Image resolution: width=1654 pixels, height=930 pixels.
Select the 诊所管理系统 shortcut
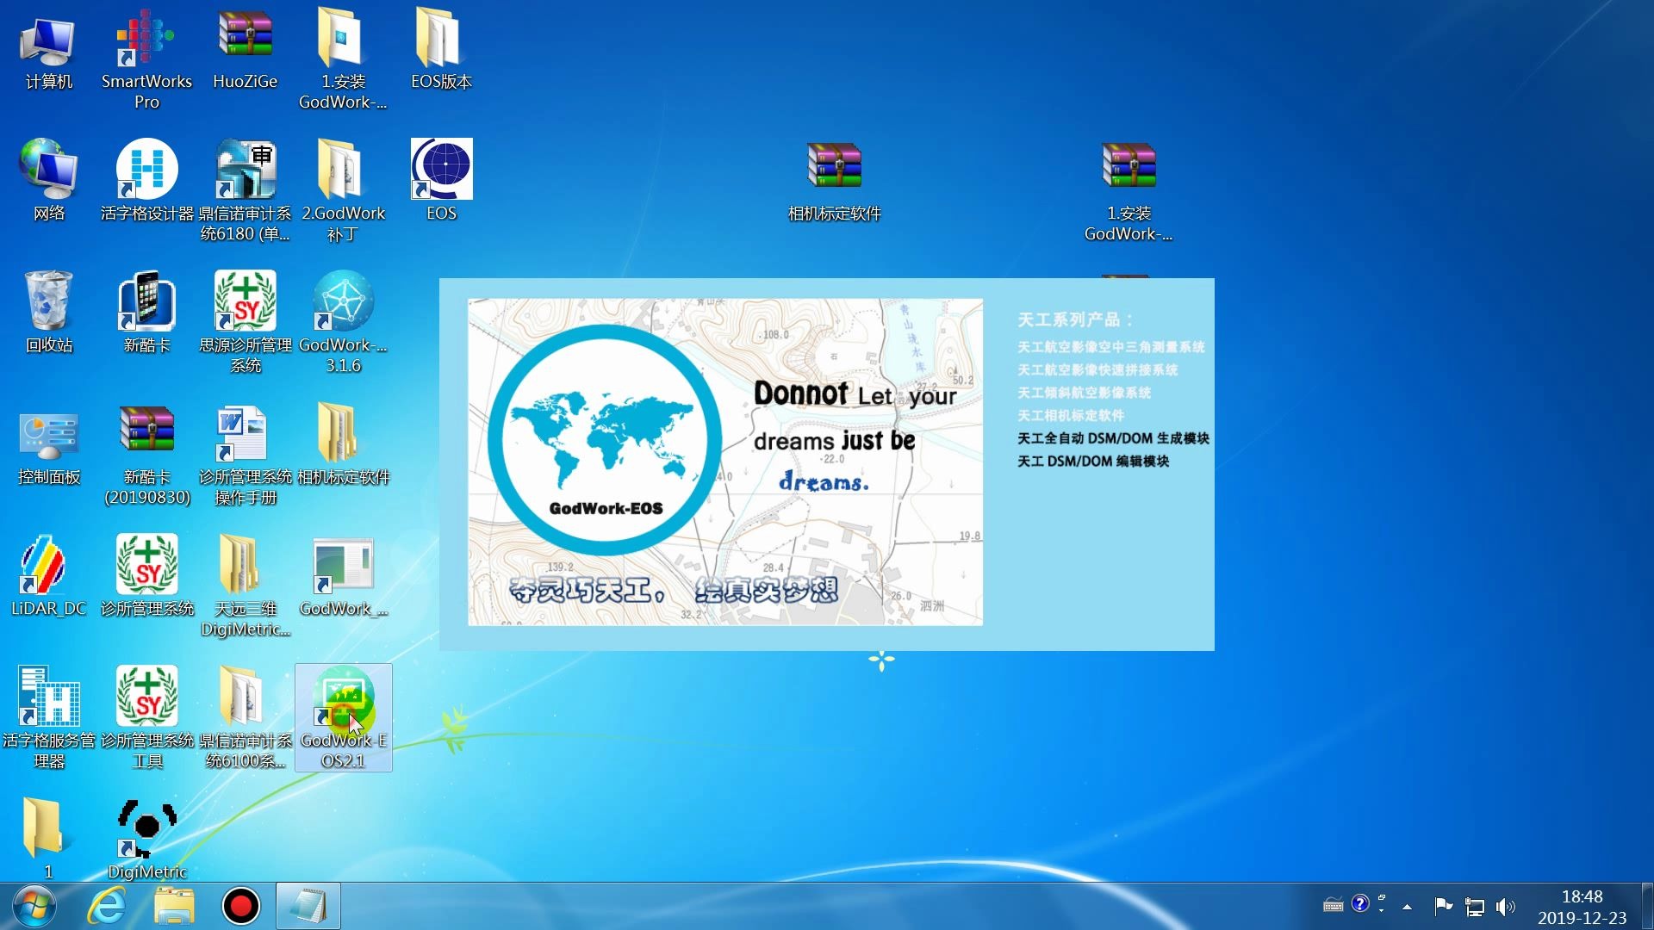click(146, 577)
